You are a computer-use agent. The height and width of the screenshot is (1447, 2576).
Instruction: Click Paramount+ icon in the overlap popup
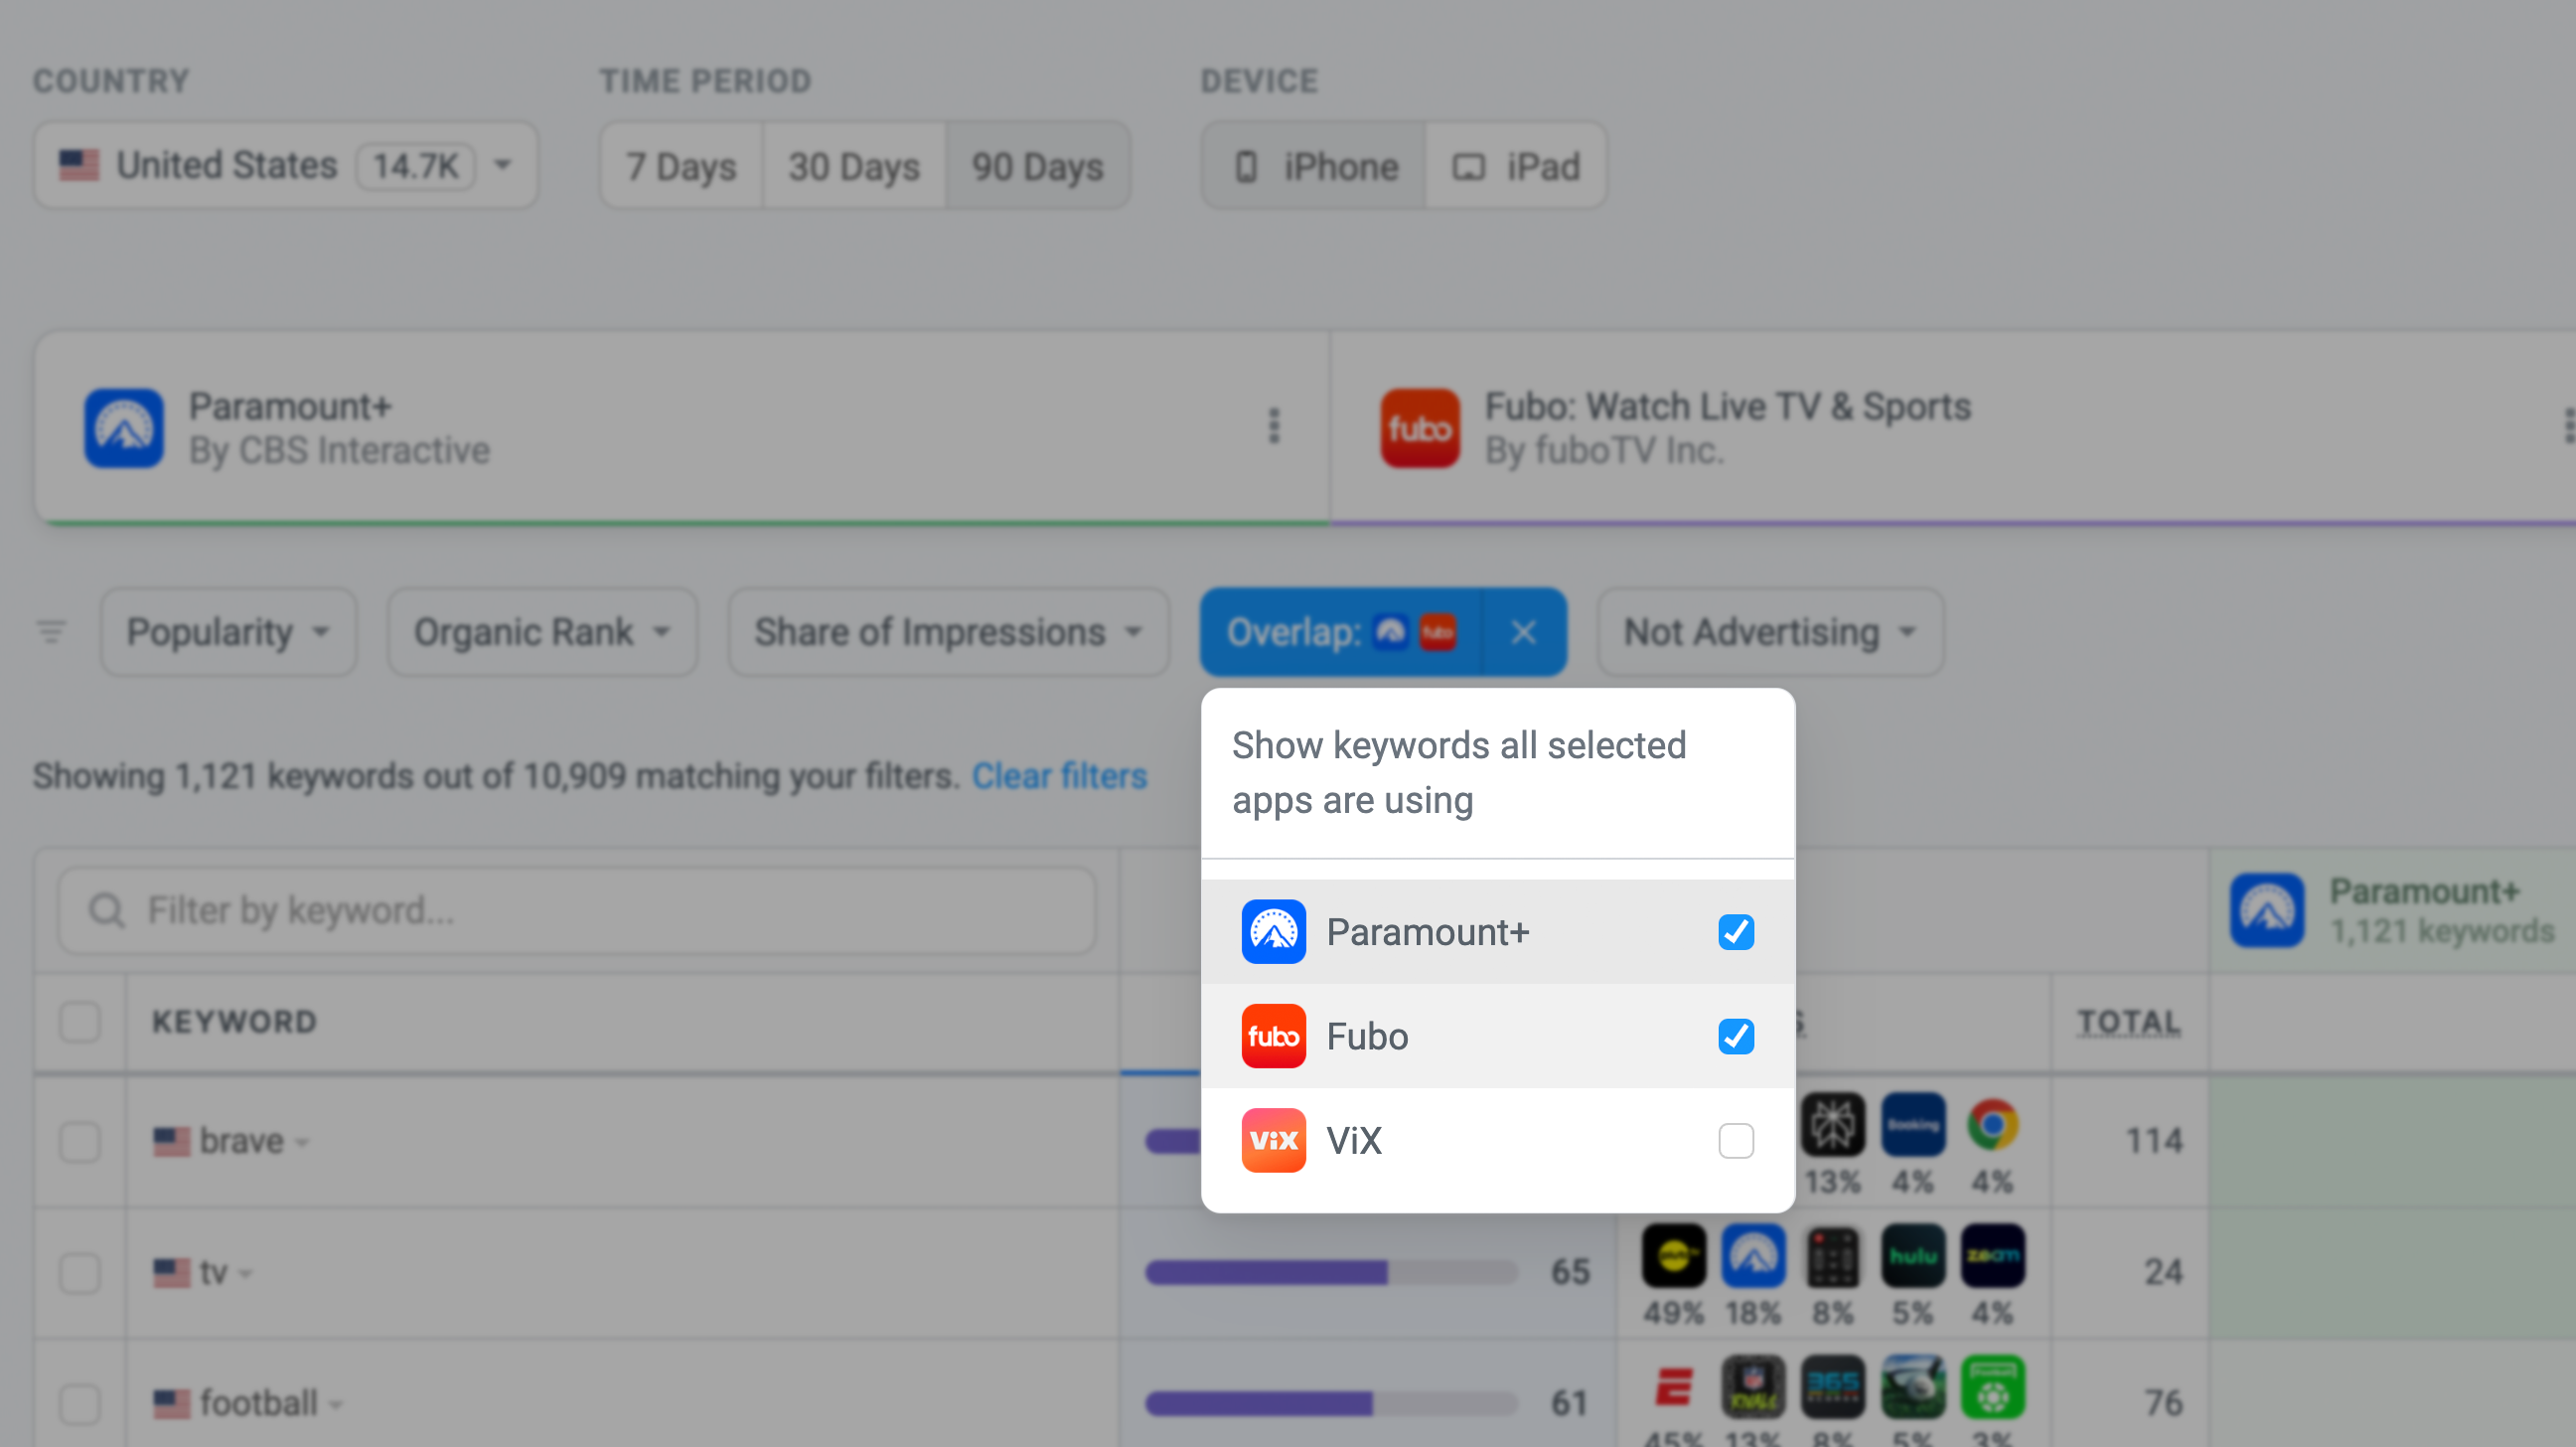tap(1273, 931)
